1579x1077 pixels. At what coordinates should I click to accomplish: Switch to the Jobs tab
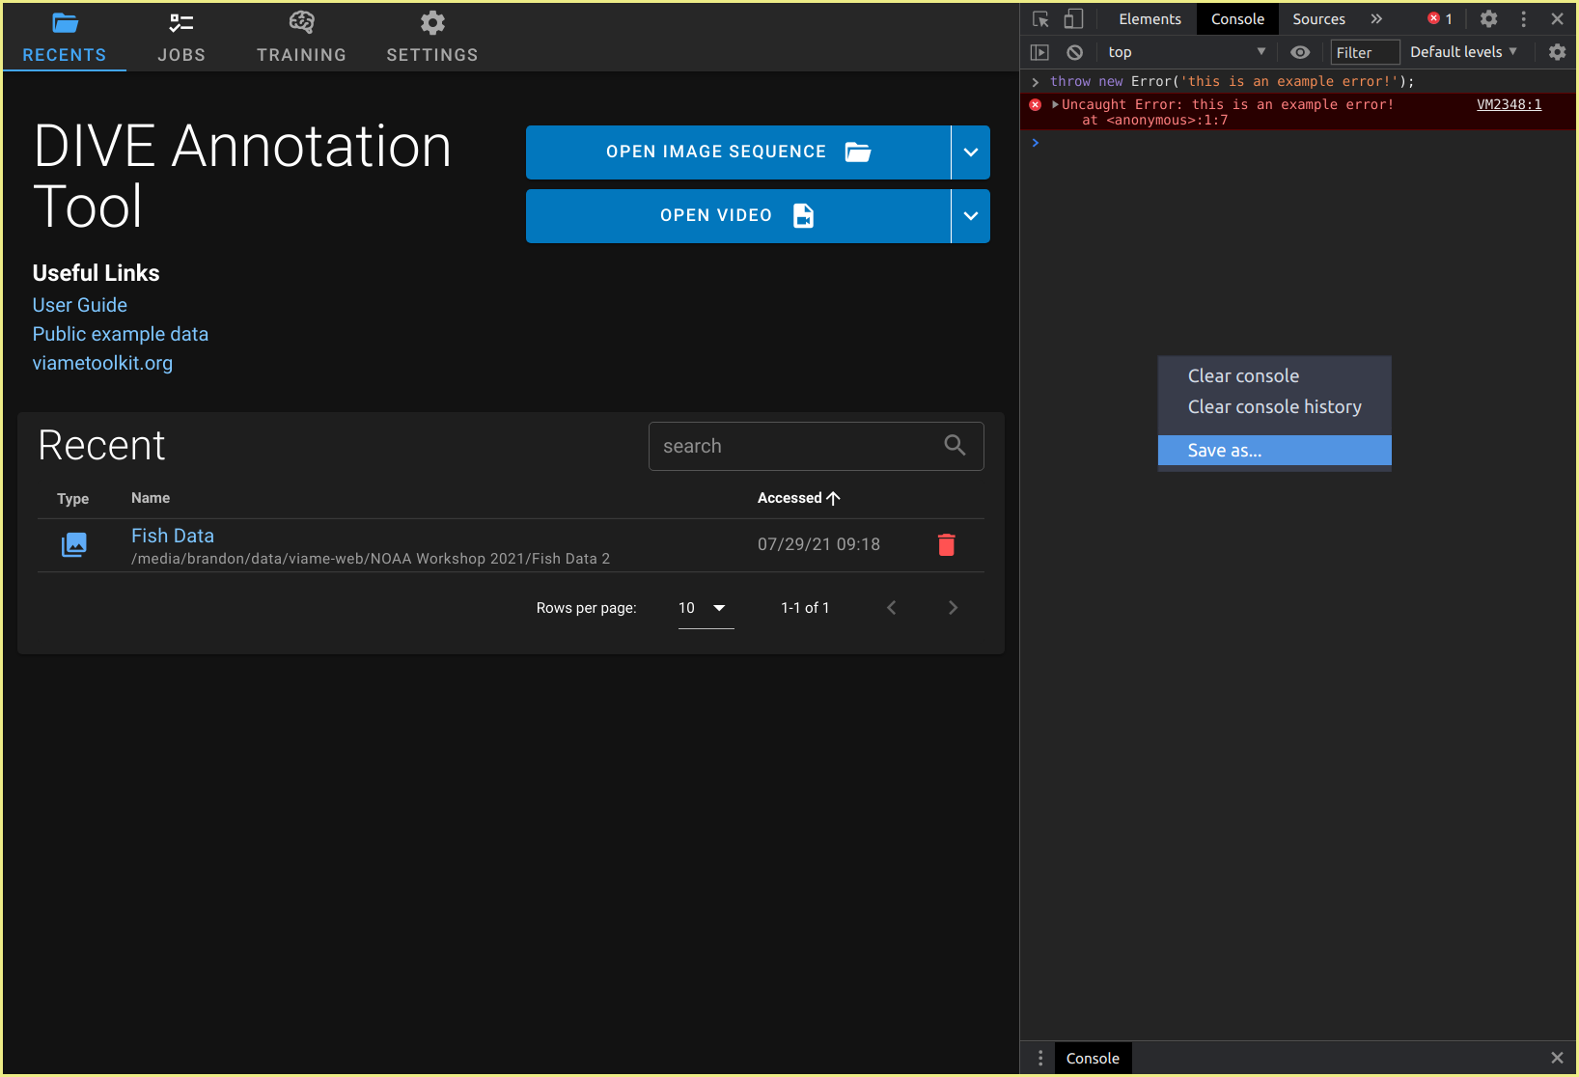[x=181, y=37]
